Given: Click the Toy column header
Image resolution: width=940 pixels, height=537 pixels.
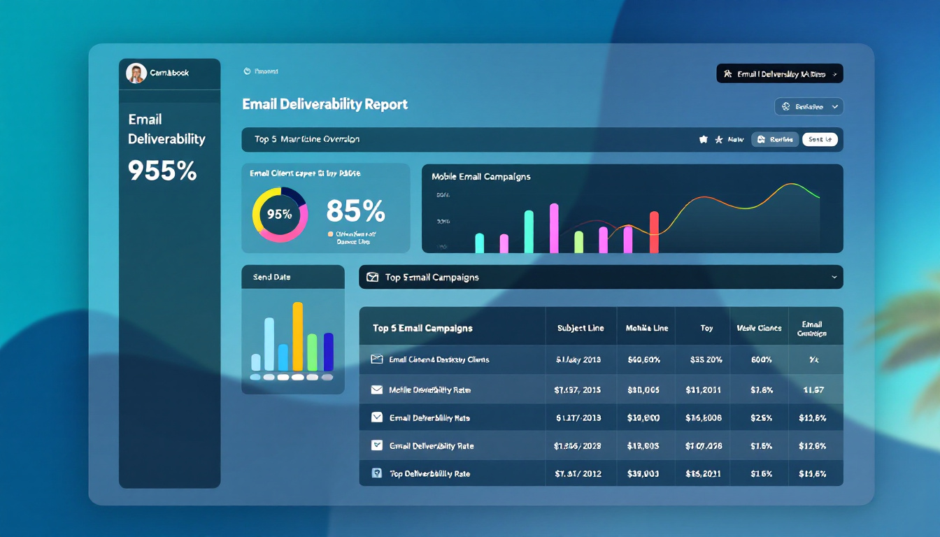Looking at the screenshot, I should point(706,328).
